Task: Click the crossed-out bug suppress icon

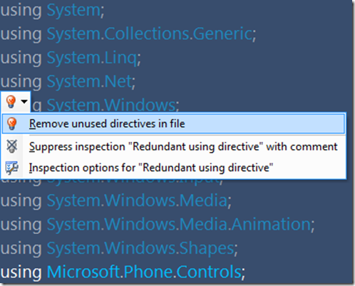Action: (x=12, y=146)
